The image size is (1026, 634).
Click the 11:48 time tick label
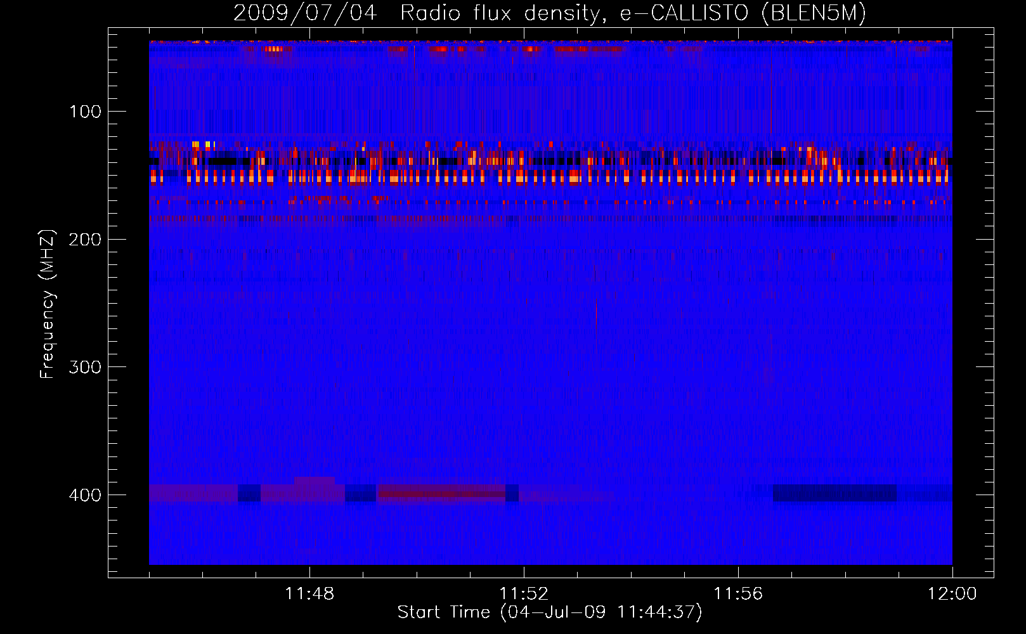309,594
